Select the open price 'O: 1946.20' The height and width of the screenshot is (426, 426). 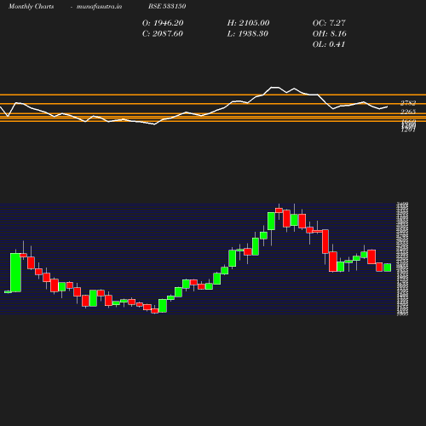pos(163,23)
